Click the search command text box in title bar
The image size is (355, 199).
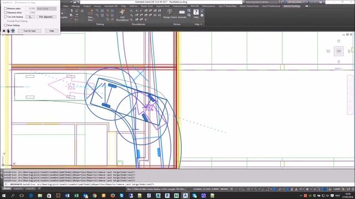tap(261, 2)
